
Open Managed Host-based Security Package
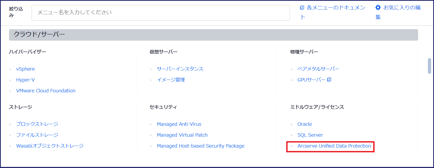[x=201, y=146]
